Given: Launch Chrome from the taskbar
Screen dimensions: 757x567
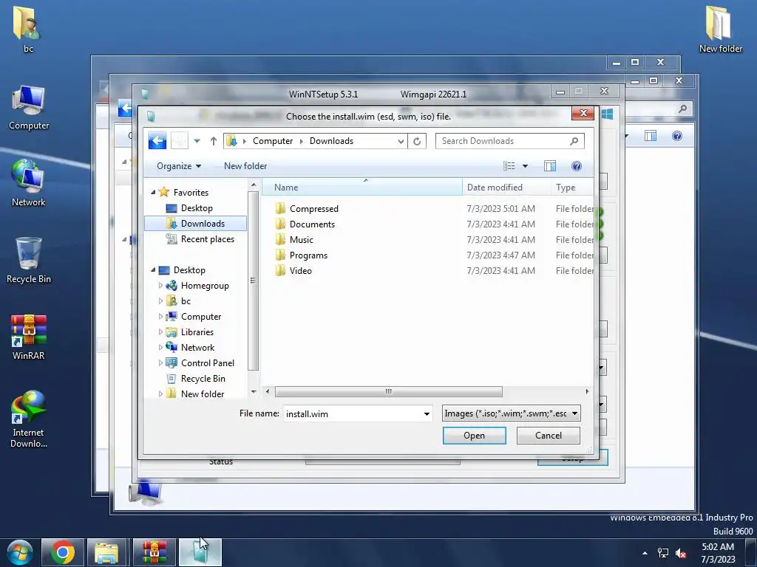Looking at the screenshot, I should (x=63, y=552).
